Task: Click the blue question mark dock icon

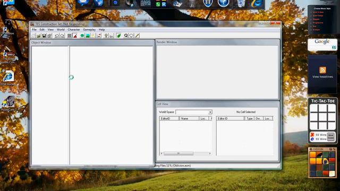Action: coord(223,3)
